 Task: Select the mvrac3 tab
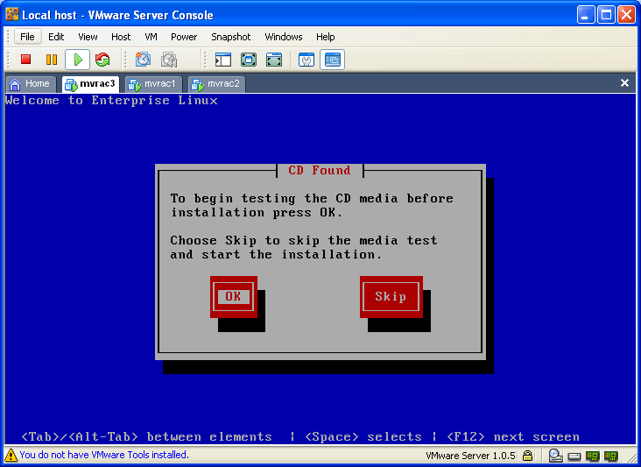click(x=91, y=84)
